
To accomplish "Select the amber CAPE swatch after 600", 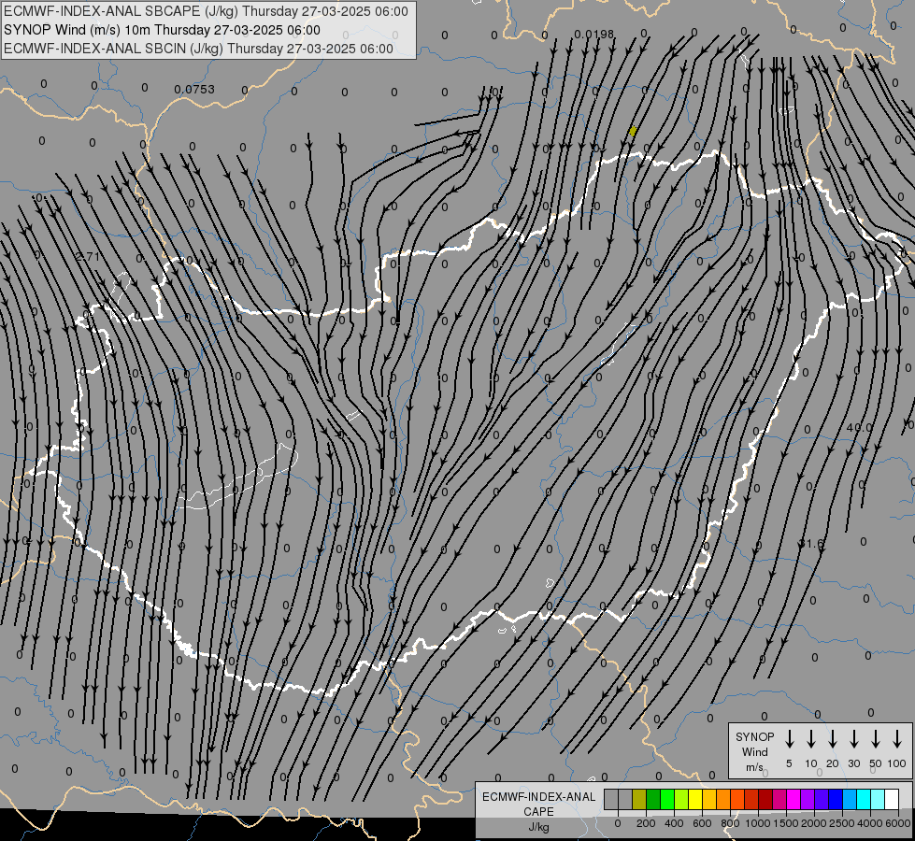I will click(709, 800).
